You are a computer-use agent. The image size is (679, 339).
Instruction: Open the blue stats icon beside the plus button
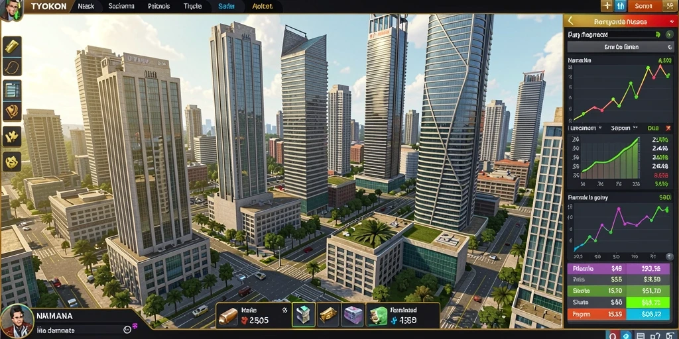[620, 6]
